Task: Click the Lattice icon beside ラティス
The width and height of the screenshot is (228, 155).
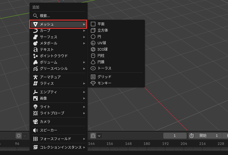Action: tap(35, 84)
